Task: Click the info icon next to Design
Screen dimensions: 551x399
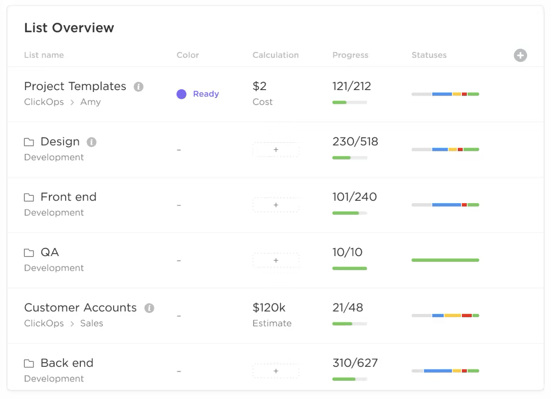Action: (92, 142)
